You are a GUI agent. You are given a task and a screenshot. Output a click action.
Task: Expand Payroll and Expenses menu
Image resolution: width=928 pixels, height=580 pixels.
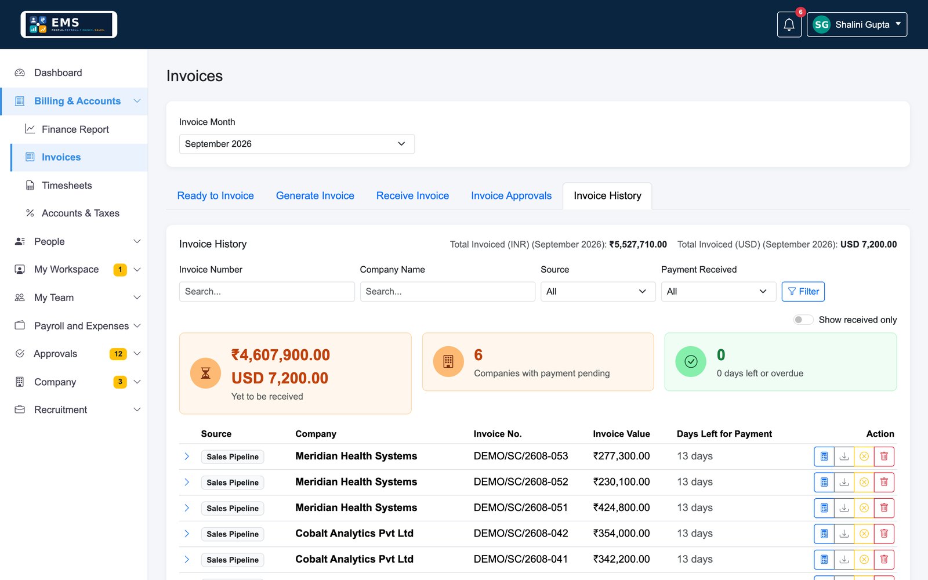[x=74, y=326]
